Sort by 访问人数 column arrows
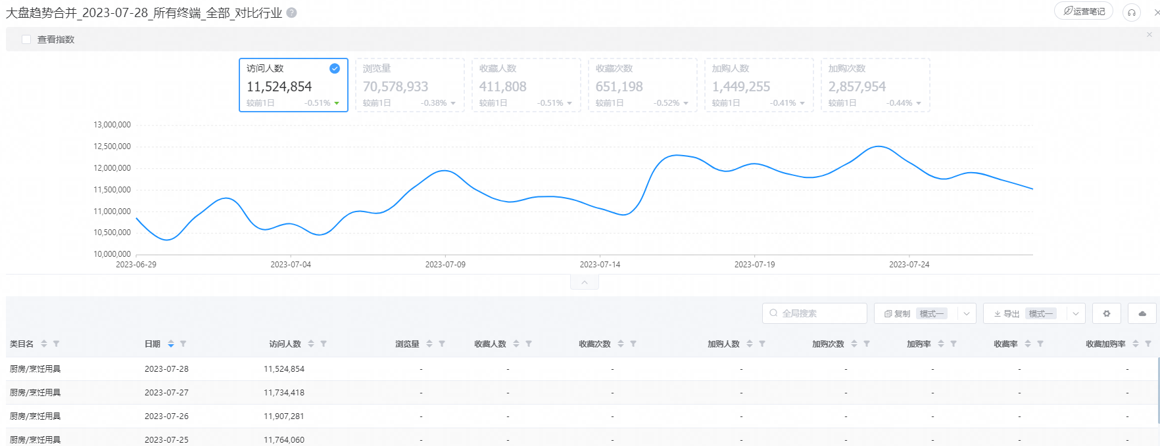This screenshot has height=446, width=1160. coord(311,344)
